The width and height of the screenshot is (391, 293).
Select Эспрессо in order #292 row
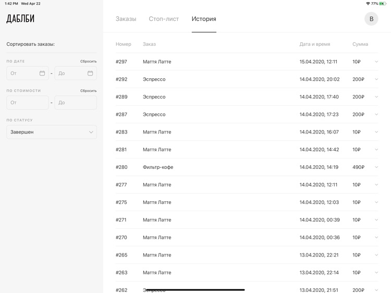(154, 79)
